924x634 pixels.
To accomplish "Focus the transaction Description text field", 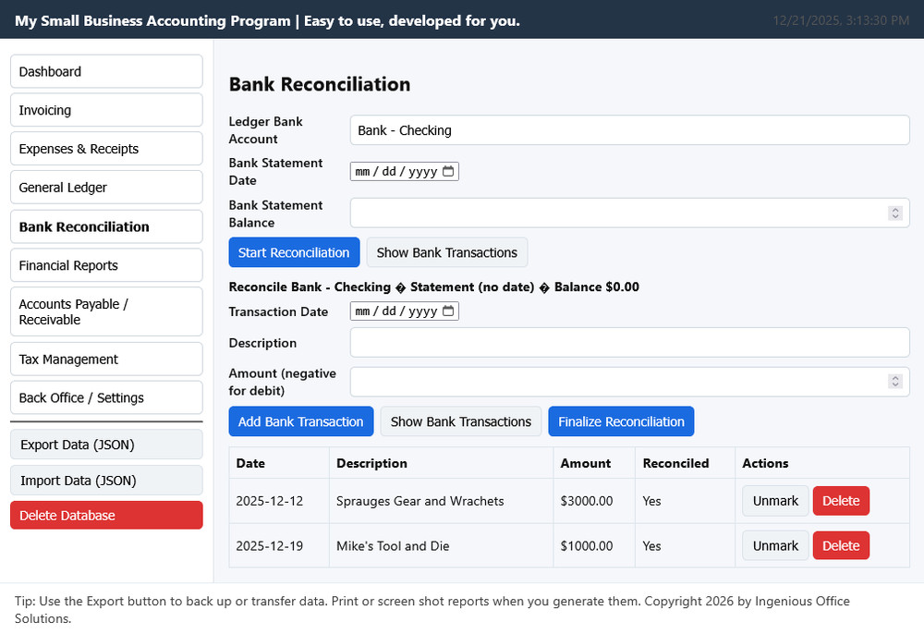I will (629, 343).
